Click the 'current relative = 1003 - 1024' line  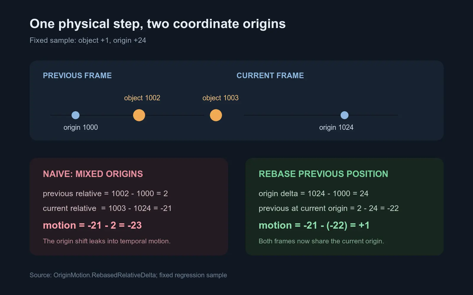pyautogui.click(x=107, y=208)
